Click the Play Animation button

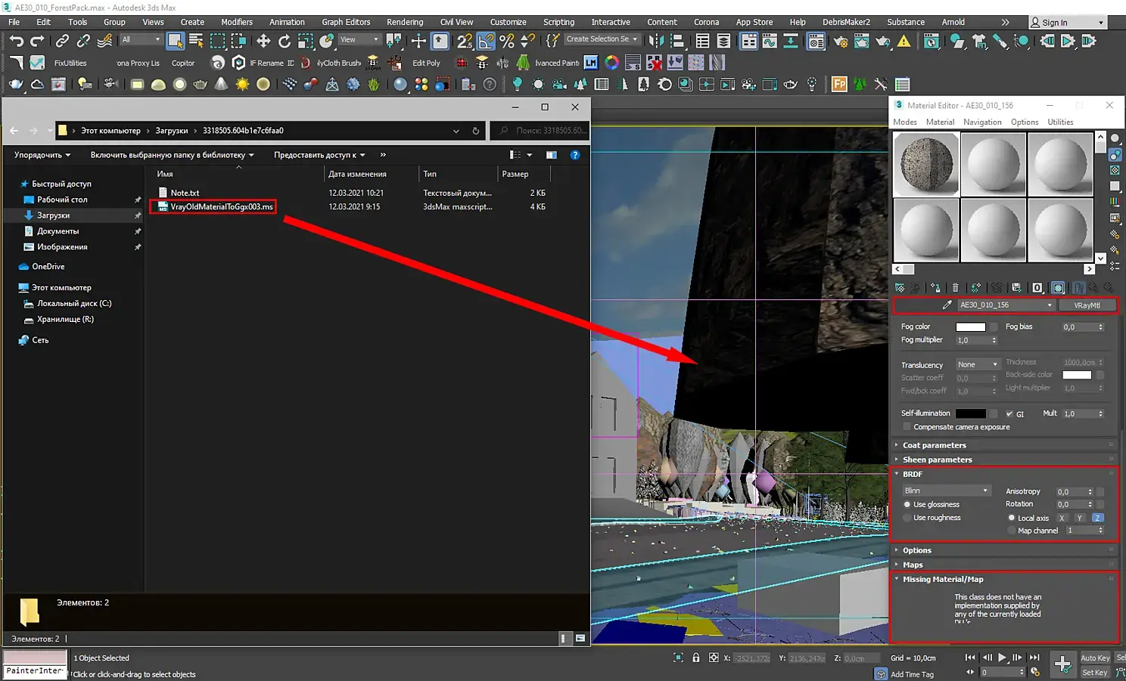(1002, 658)
